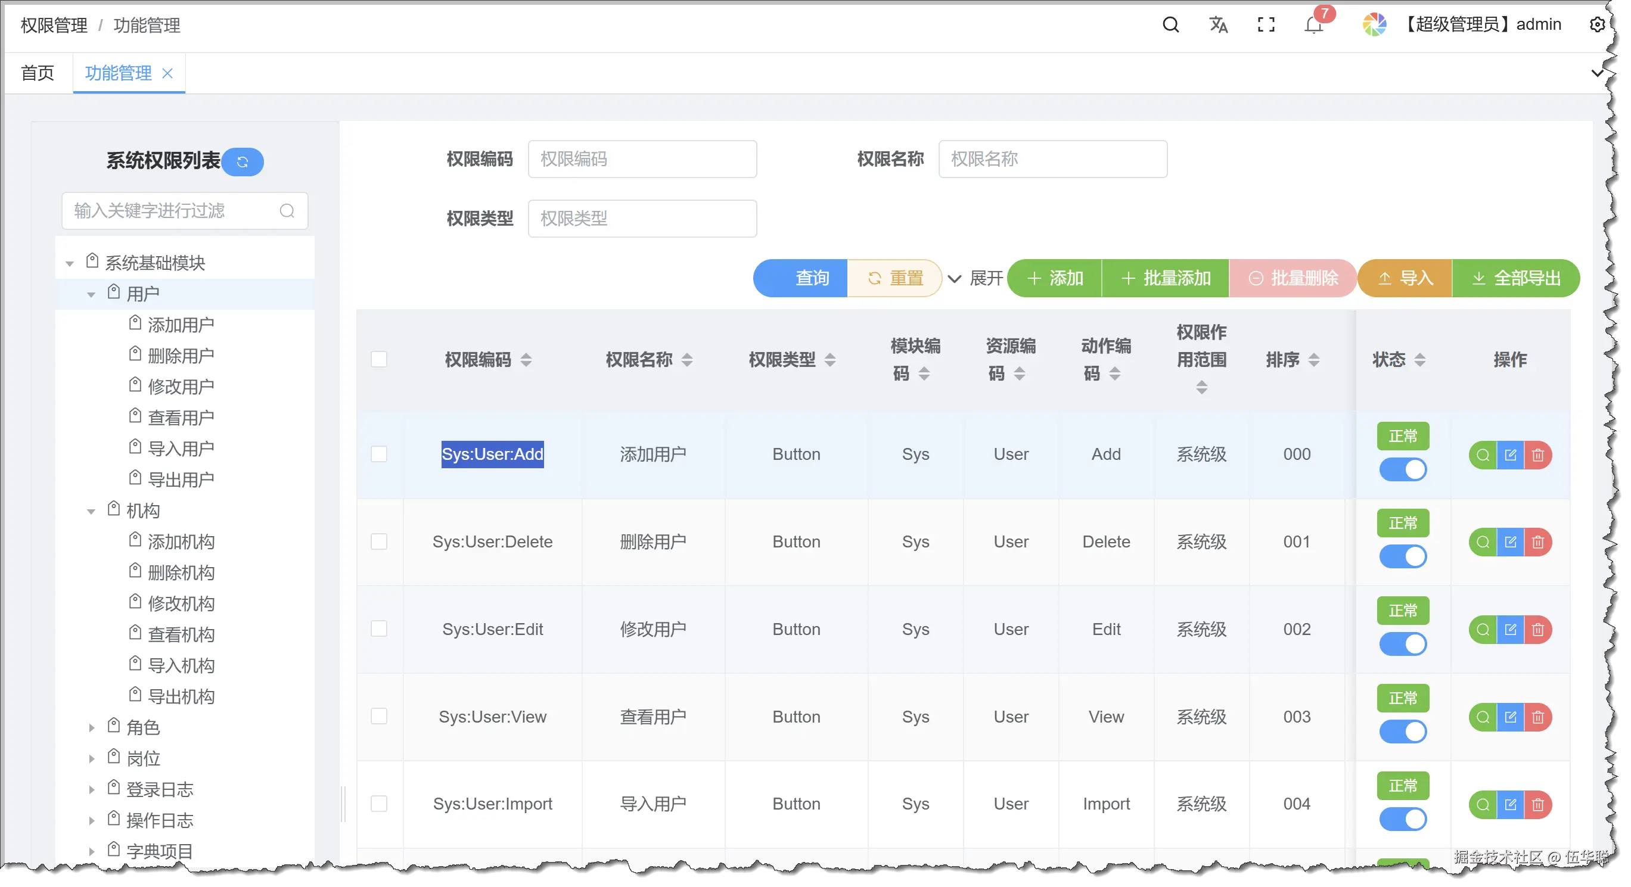This screenshot has width=1631, height=887.
Task: Click the 批量添加 button
Action: 1166,279
